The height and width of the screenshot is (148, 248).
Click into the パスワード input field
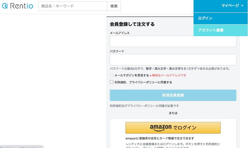pyautogui.click(x=173, y=60)
